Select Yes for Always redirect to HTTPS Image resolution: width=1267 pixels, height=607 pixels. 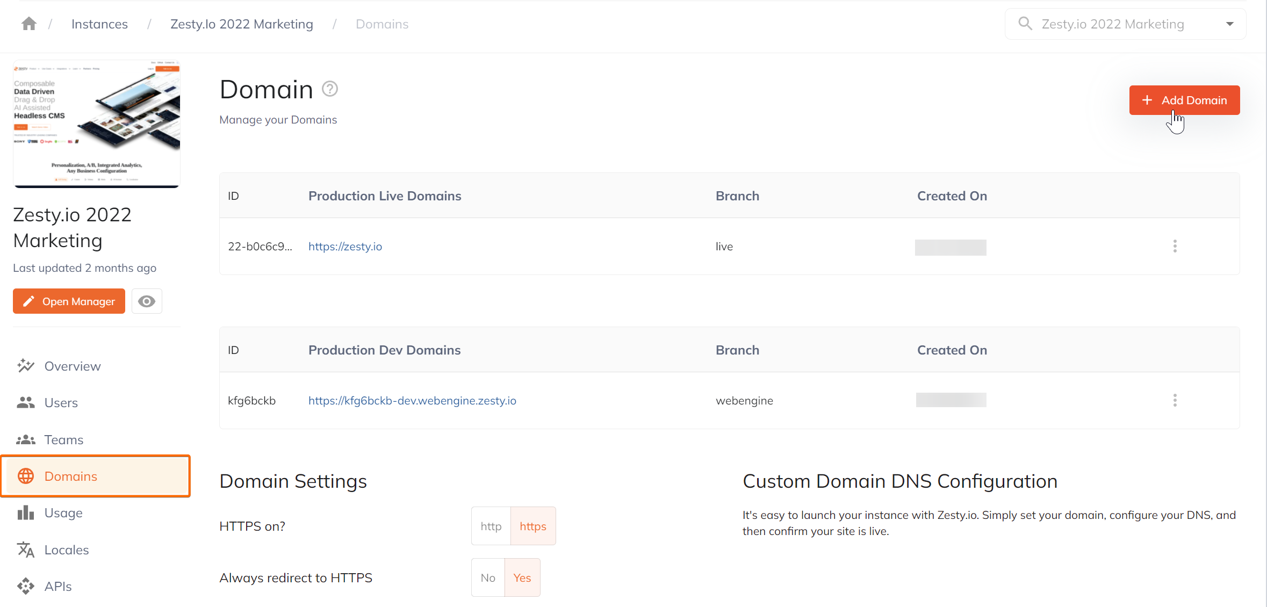(522, 577)
